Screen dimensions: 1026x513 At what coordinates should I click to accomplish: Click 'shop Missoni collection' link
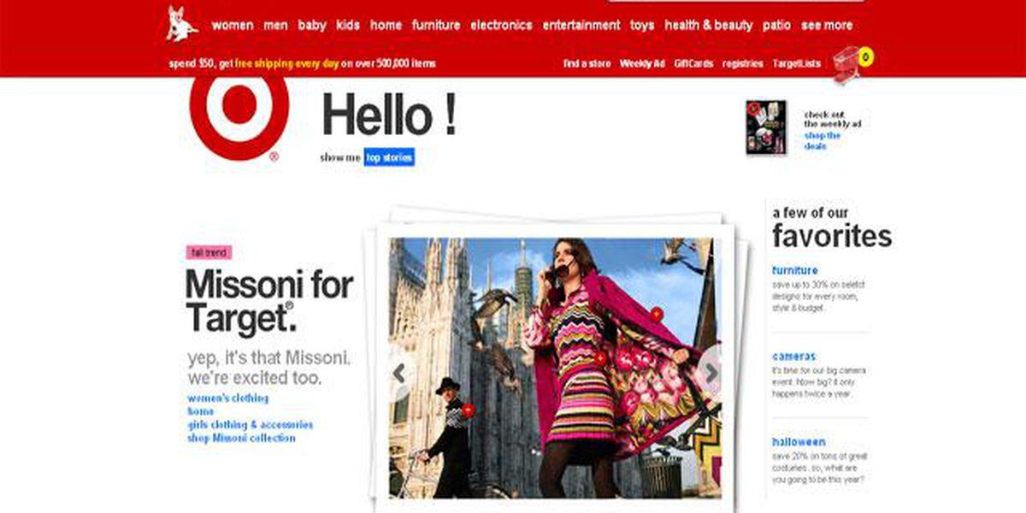click(x=241, y=438)
